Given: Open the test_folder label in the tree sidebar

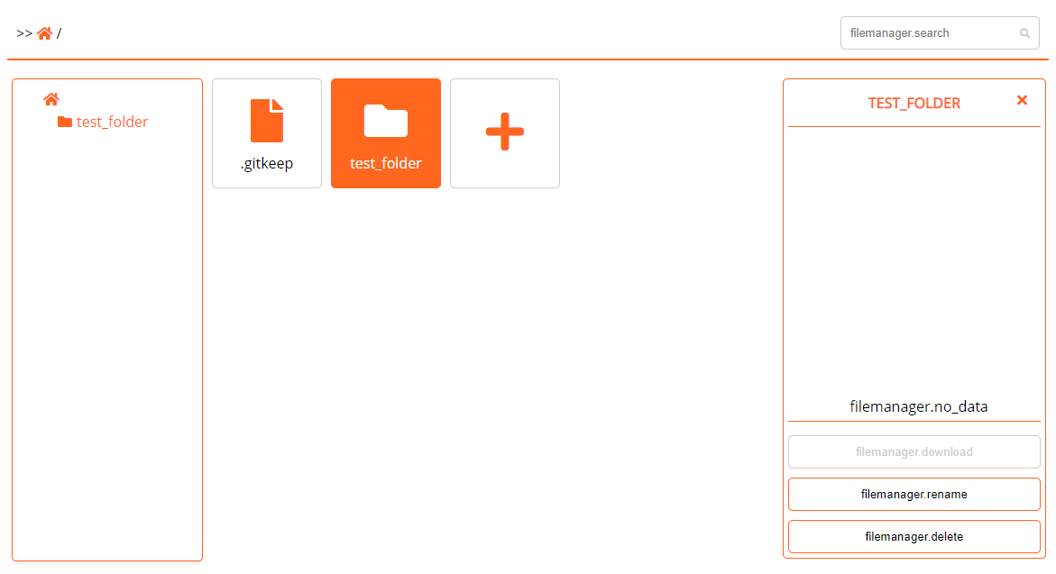Looking at the screenshot, I should click(112, 122).
